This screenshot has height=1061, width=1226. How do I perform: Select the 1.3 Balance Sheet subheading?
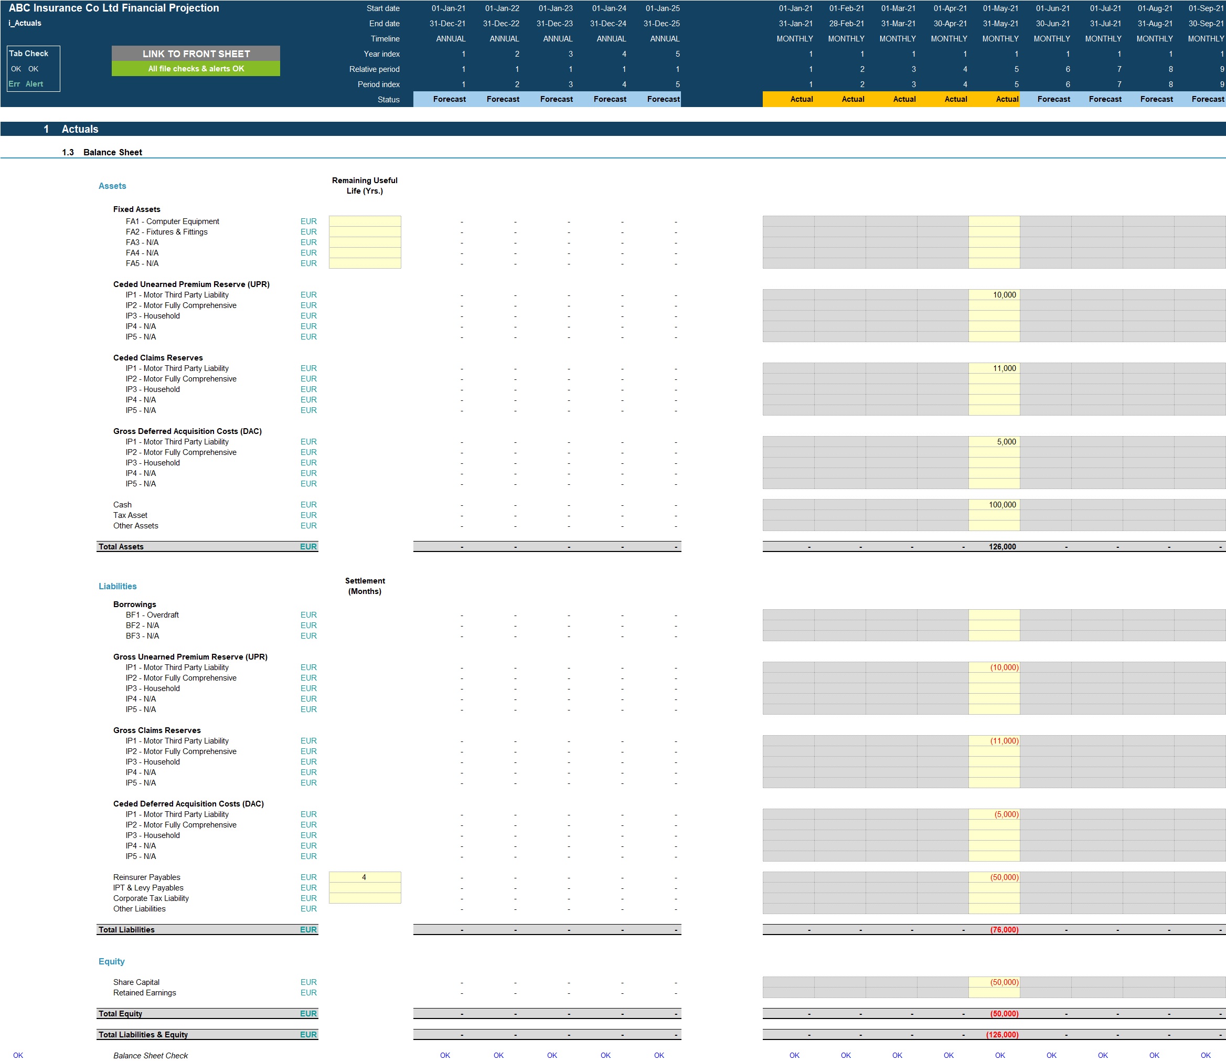coord(102,152)
